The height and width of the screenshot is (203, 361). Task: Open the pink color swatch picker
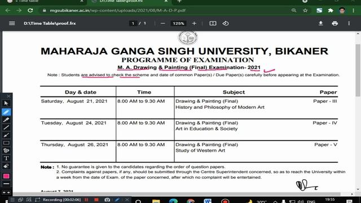pyautogui.click(x=6, y=176)
